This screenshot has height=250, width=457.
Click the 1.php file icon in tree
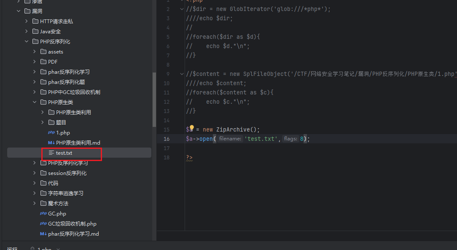click(51, 133)
